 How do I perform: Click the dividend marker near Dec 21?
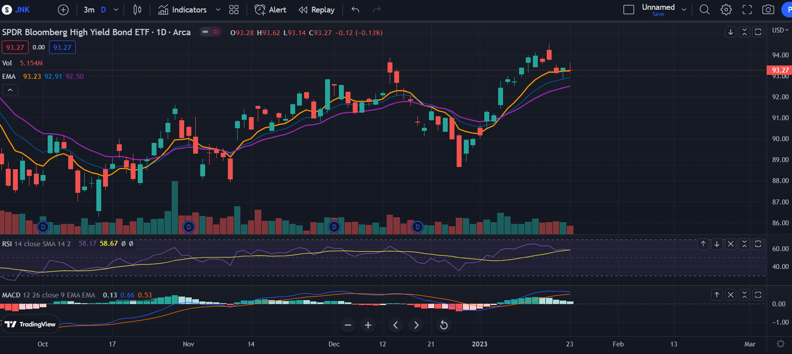[417, 227]
